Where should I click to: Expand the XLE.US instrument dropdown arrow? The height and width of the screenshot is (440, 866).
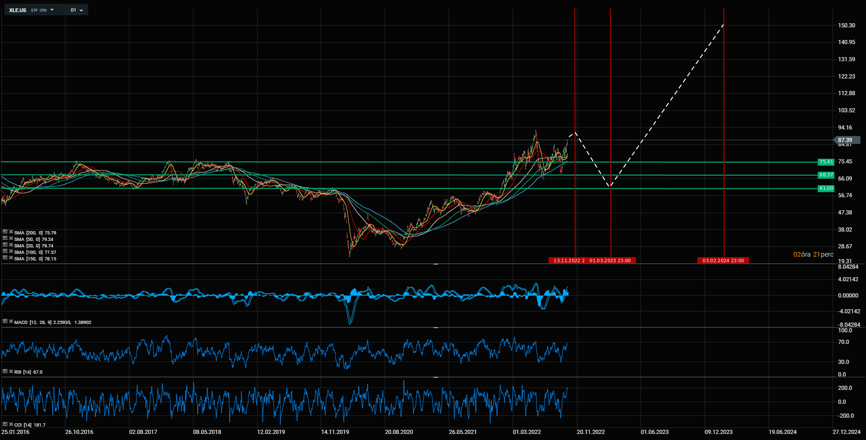(52, 10)
